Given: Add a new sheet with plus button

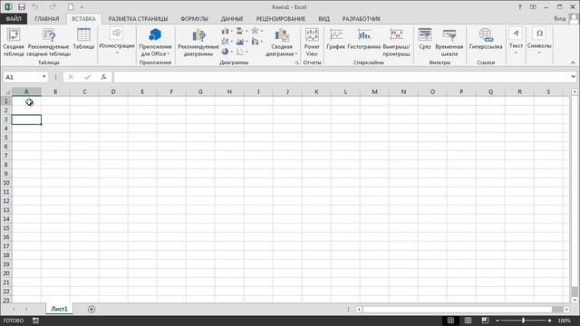Looking at the screenshot, I should [92, 309].
